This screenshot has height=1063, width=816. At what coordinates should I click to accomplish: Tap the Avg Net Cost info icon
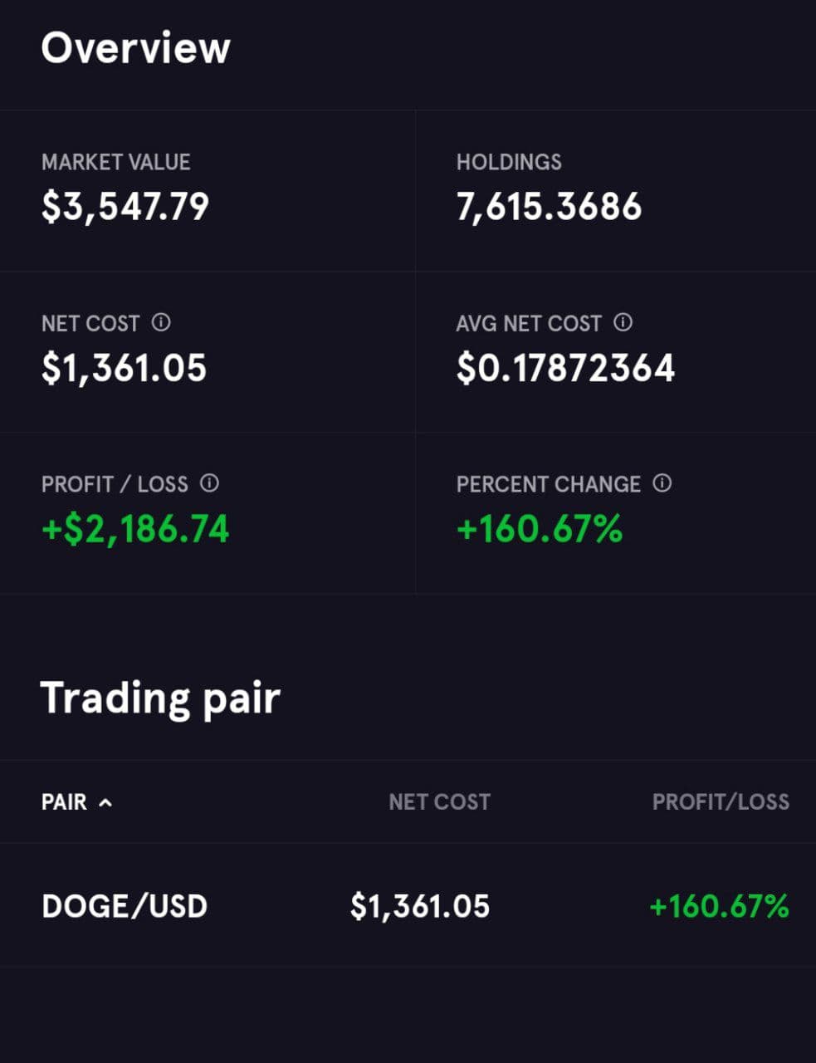click(623, 322)
